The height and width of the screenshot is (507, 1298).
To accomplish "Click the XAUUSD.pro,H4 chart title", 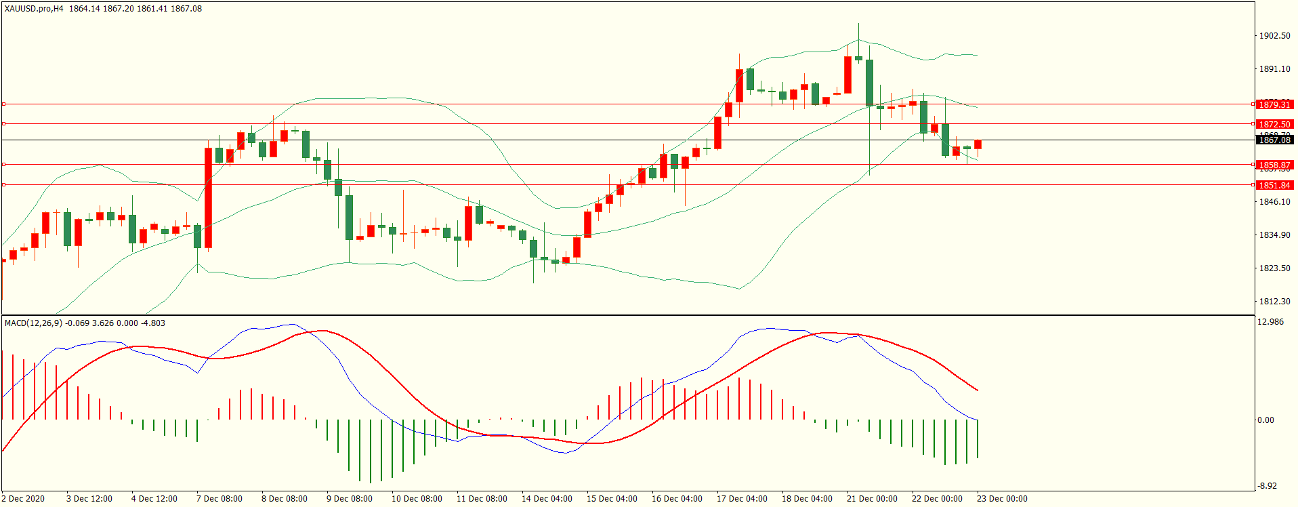I will 34,9.
